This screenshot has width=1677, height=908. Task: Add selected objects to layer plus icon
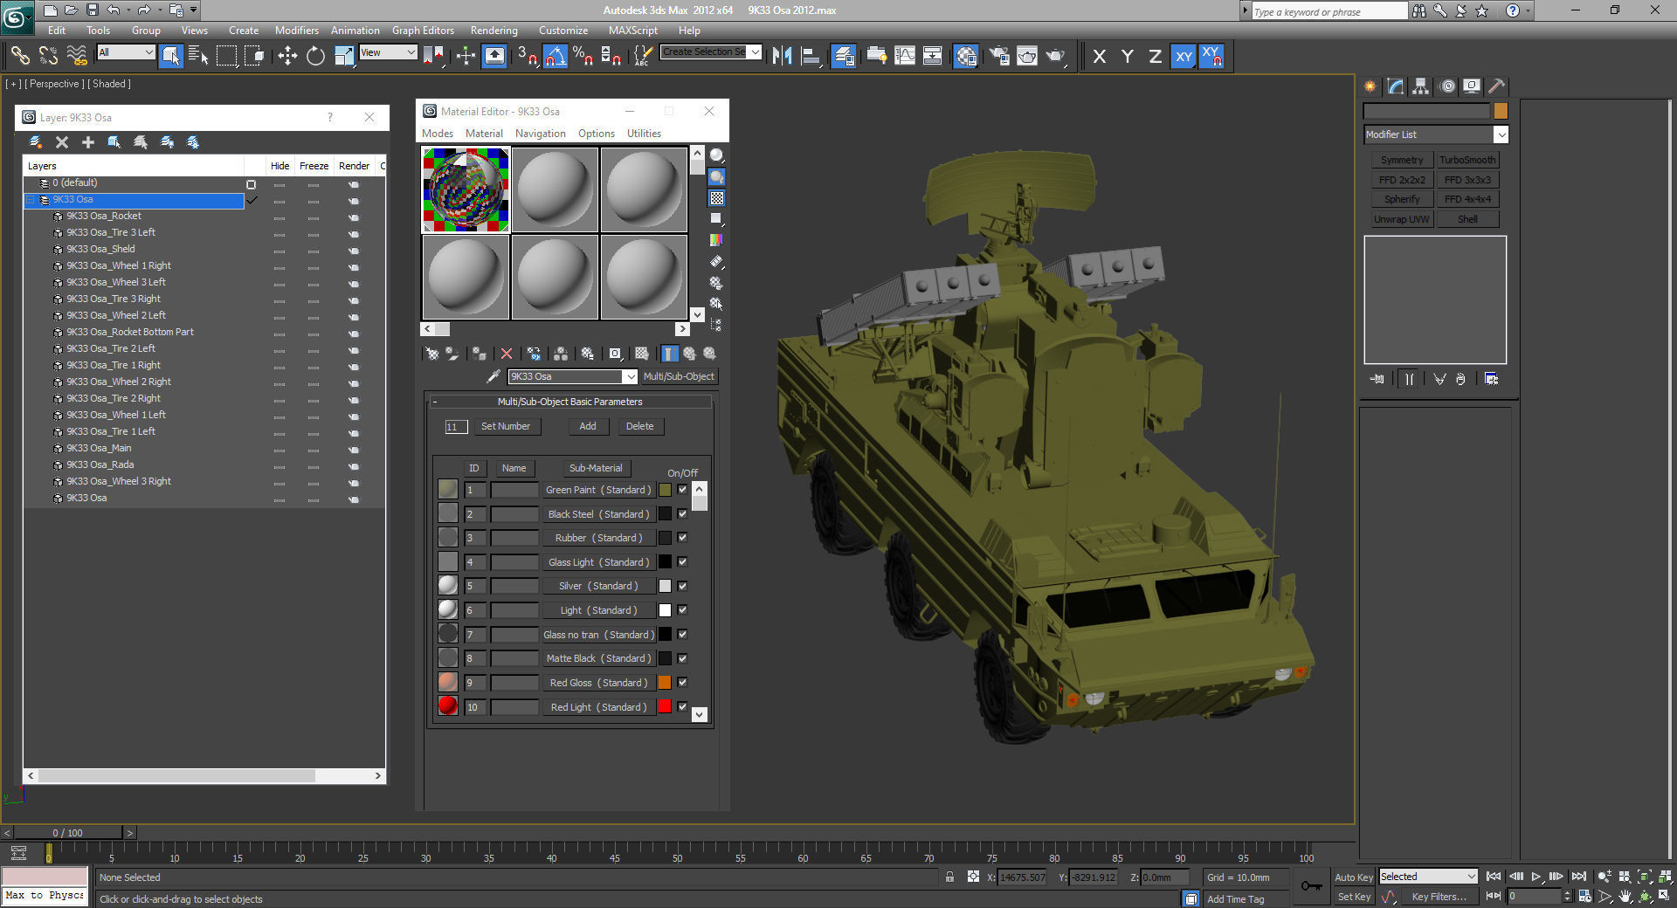pos(87,141)
